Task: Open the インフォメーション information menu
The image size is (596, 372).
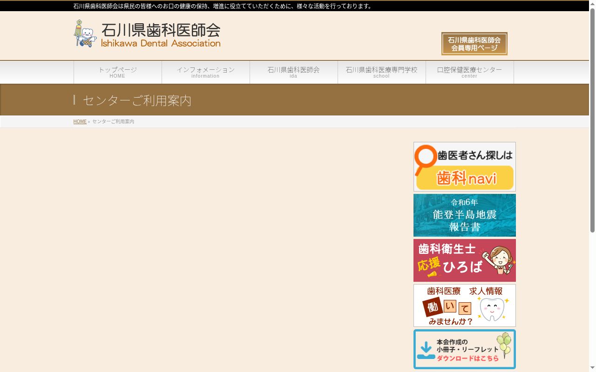Action: (x=205, y=73)
